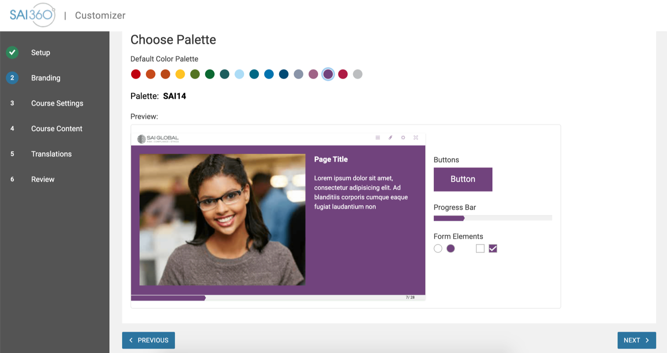Click the hamburger menu icon in preview
667x353 pixels.
(377, 138)
